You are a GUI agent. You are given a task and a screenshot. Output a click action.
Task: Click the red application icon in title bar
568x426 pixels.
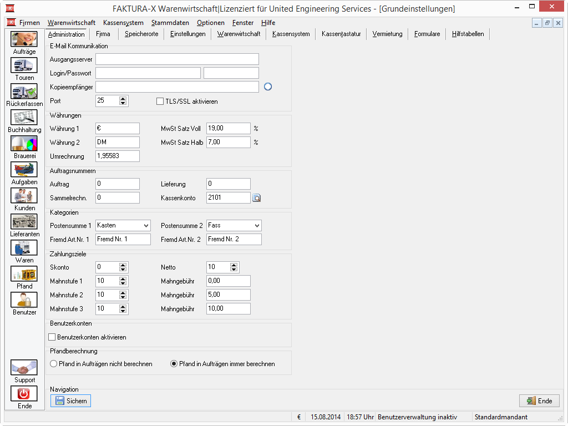10,8
